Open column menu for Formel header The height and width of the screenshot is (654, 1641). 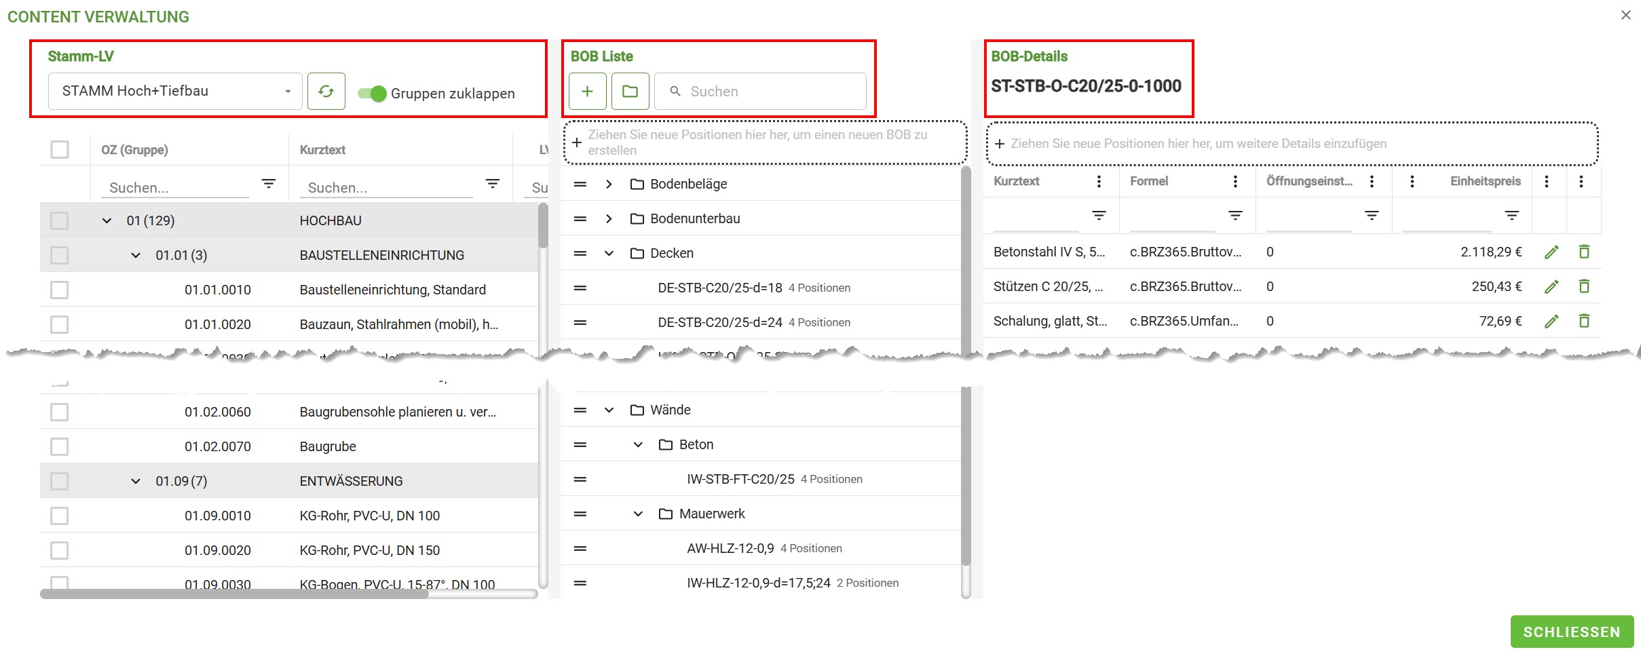[1235, 182]
